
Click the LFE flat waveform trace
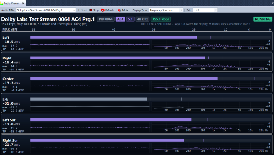point(90,107)
